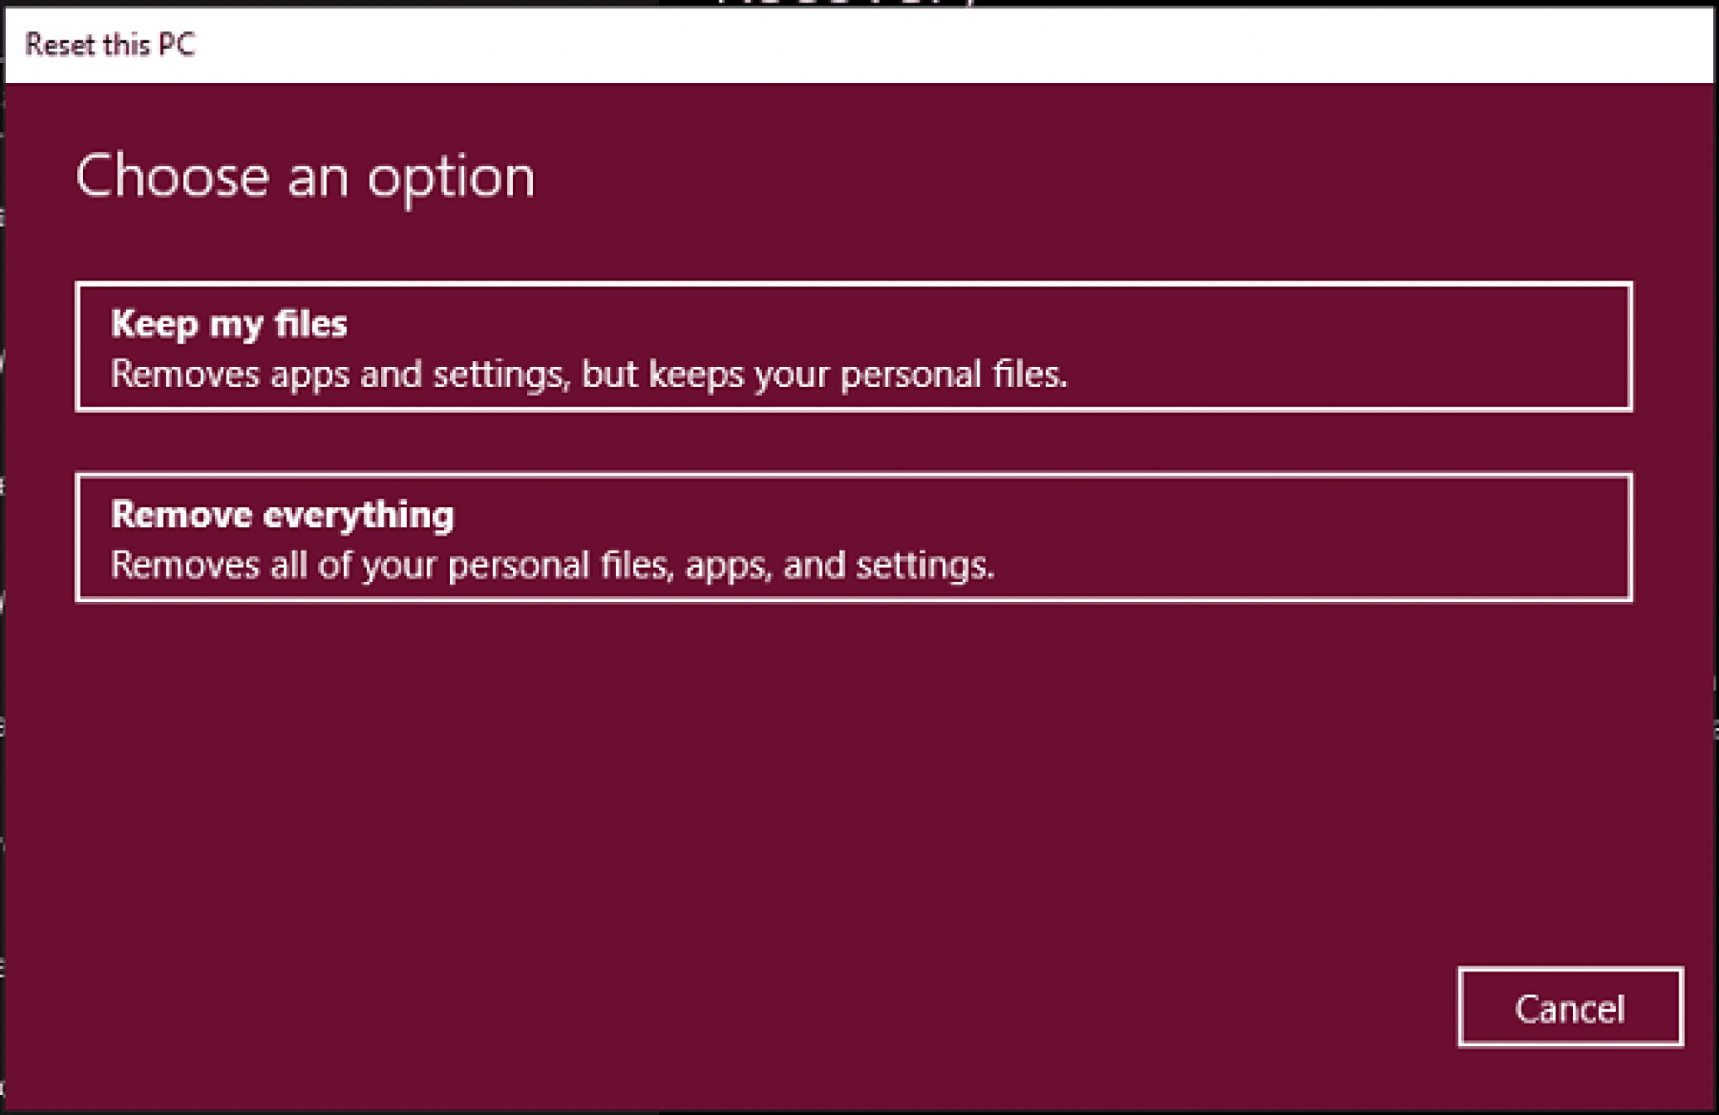Select 'Remove everything' reset option
Viewport: 1719px width, 1115px height.
pyautogui.click(x=859, y=537)
